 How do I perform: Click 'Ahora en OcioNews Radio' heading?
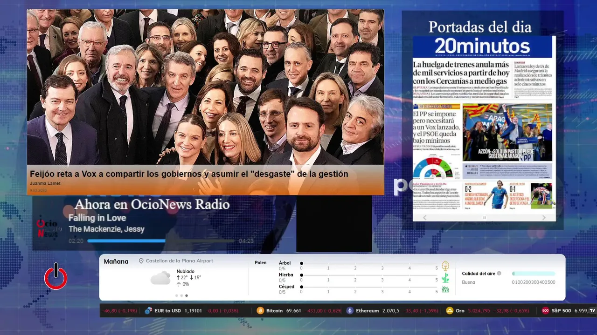pos(152,204)
